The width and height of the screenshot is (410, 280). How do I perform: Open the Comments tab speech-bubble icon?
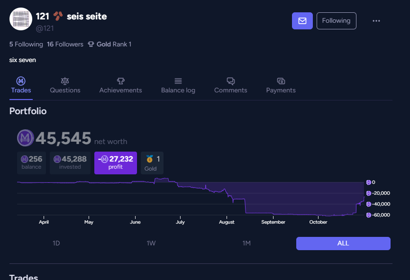(x=230, y=81)
